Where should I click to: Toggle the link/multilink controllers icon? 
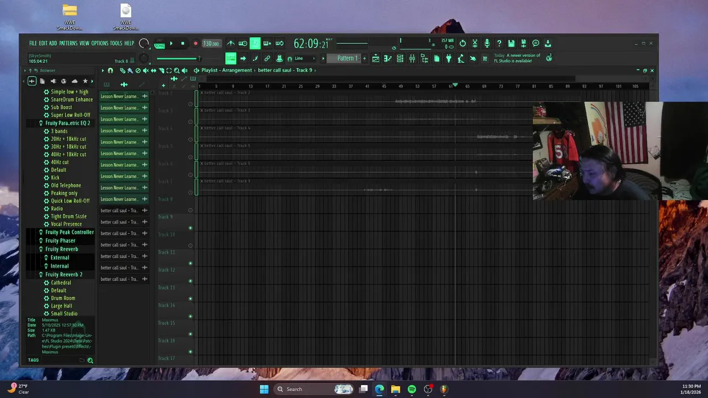pos(267,58)
